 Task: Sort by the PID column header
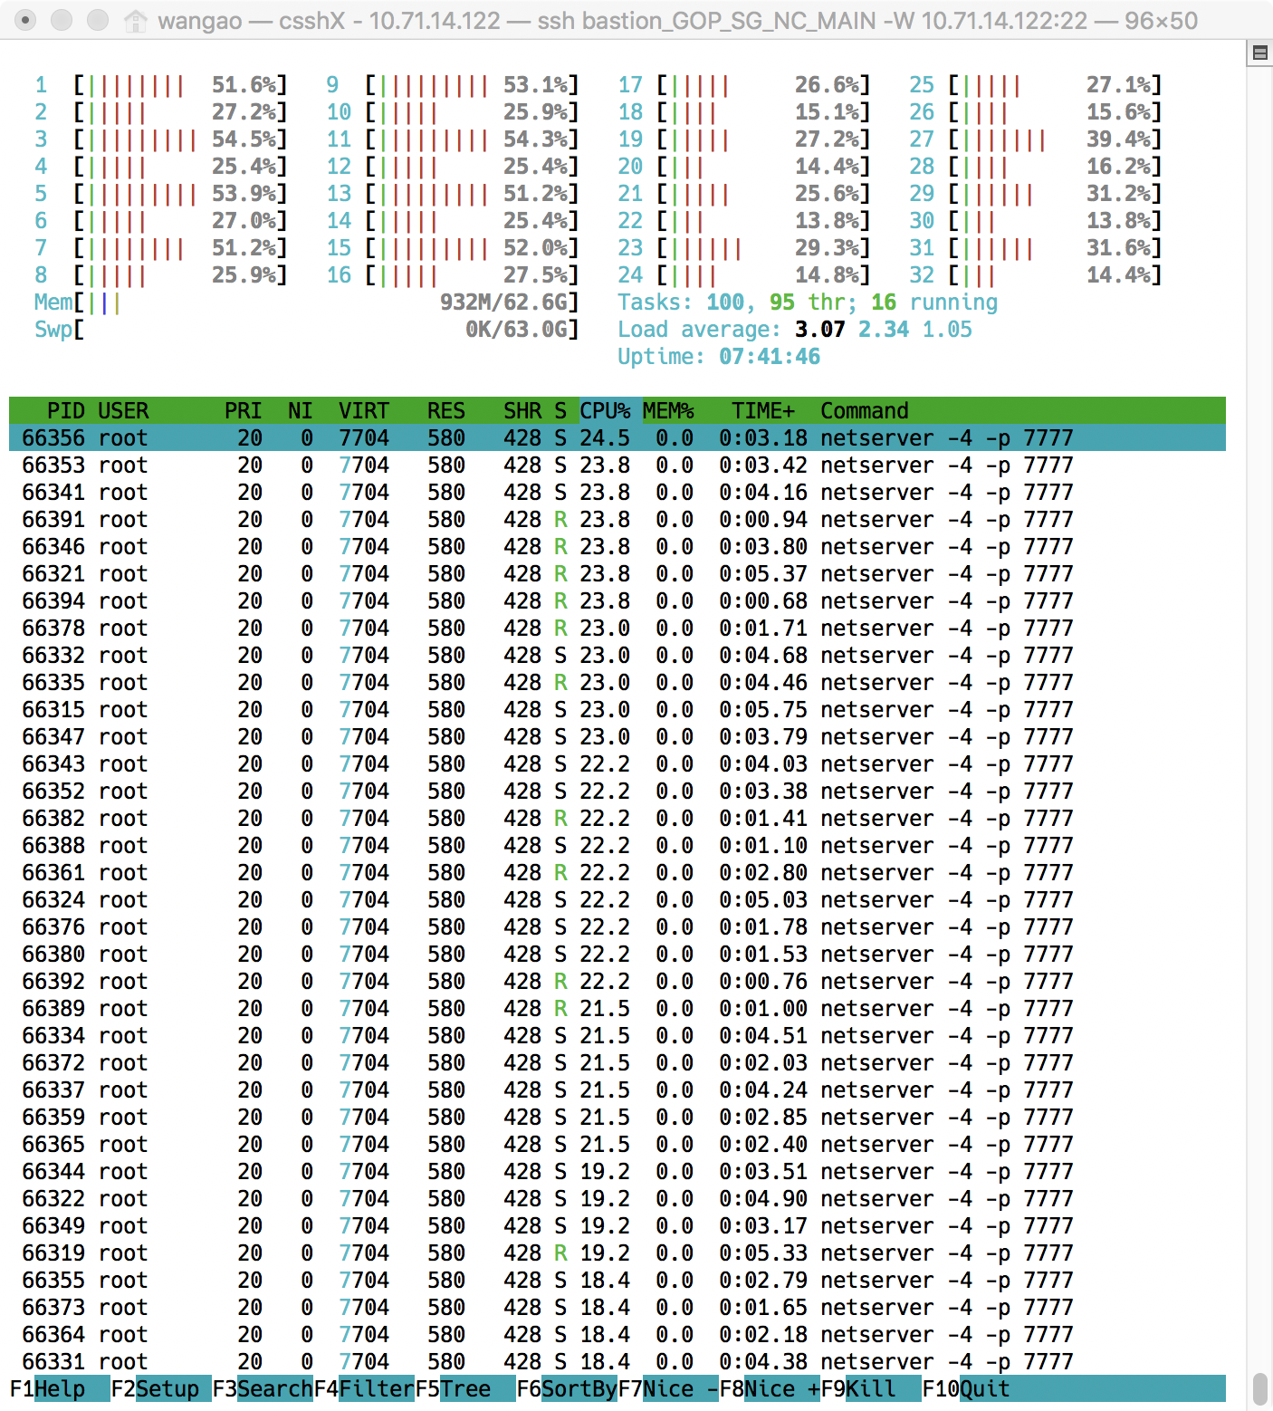coord(66,410)
